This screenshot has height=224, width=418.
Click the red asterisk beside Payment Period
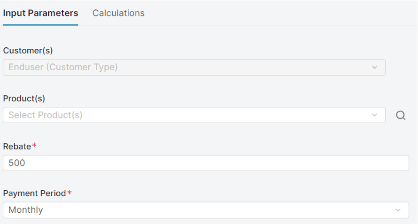coord(70,193)
